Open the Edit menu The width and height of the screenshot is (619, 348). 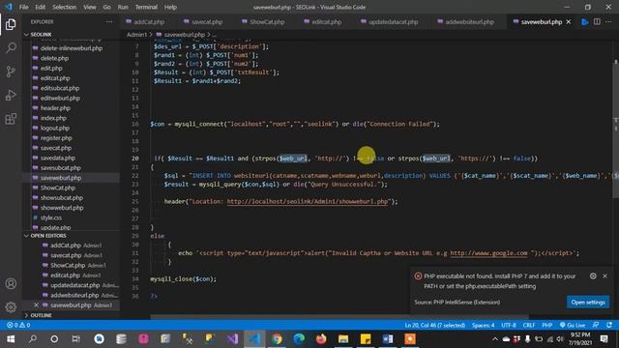pos(40,7)
